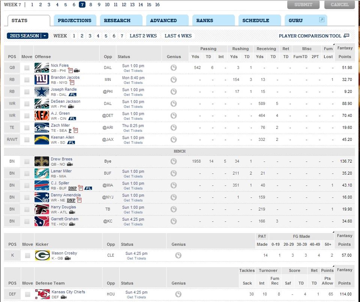Play Drew Brees video camera icon

pyautogui.click(x=70, y=164)
